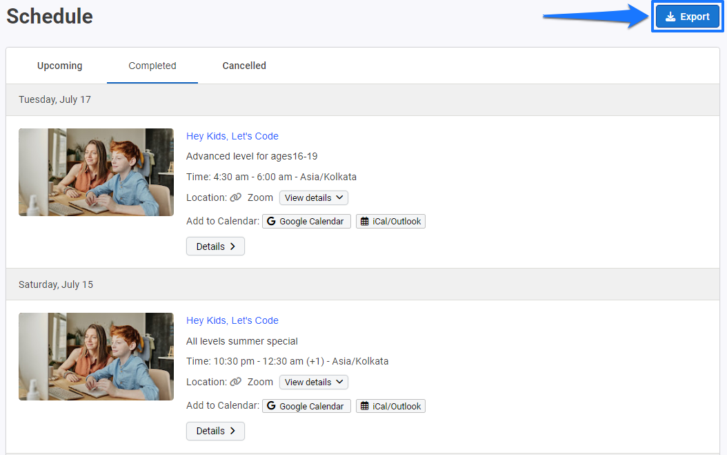Click 'Advanced level for ages16-19' text
Screen dimensions: 727x455
pyautogui.click(x=252, y=157)
